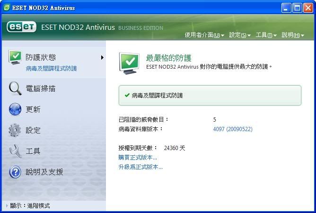
Task: Expand the arrow next to 防護狀態
Action: (102, 57)
